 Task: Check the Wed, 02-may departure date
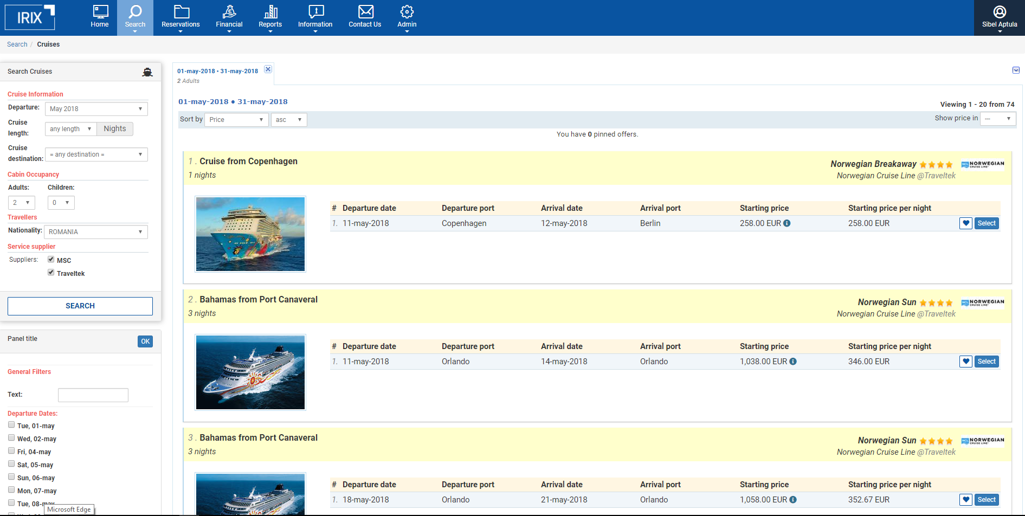(x=11, y=438)
